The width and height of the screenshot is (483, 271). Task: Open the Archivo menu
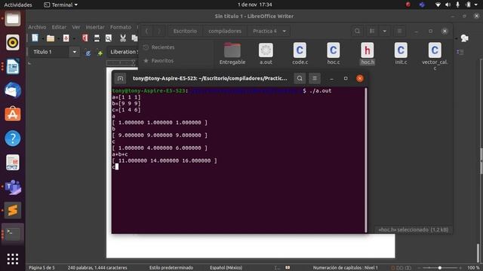(x=37, y=27)
